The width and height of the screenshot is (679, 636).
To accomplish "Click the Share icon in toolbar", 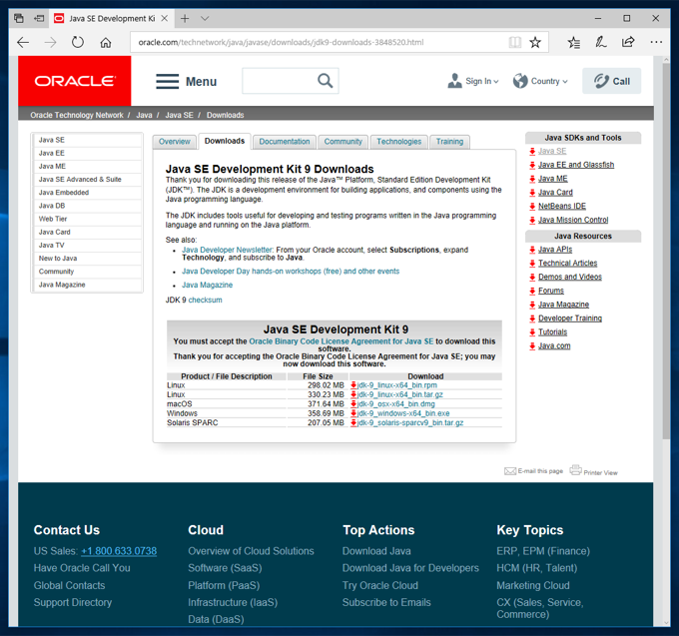I will click(628, 42).
